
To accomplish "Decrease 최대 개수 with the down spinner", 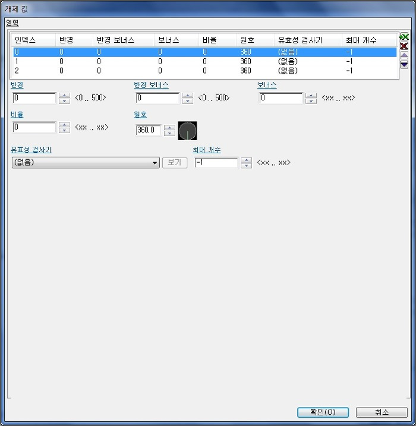I will 247,165.
